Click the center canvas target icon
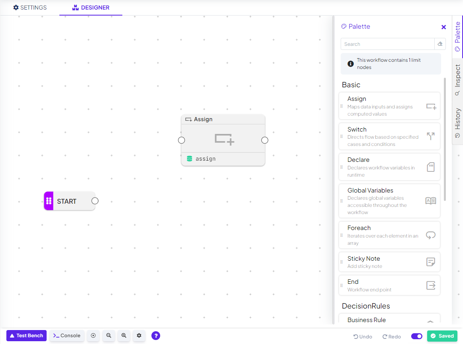The image size is (463, 344). coord(93,336)
